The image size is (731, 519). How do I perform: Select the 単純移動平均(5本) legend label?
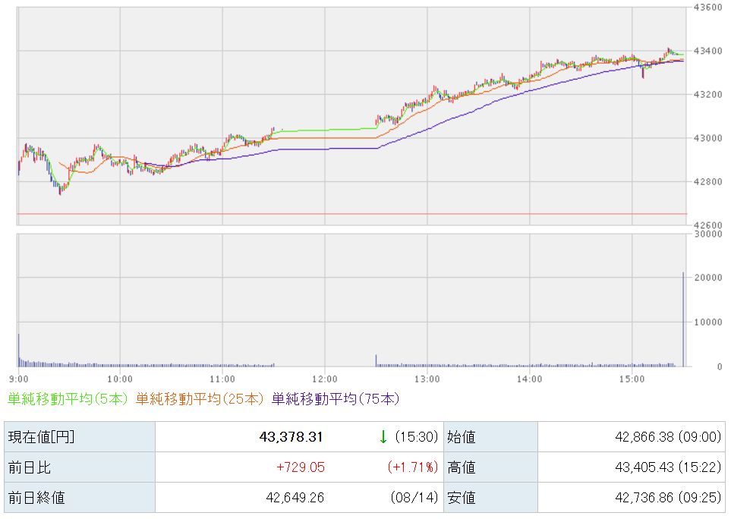point(67,399)
